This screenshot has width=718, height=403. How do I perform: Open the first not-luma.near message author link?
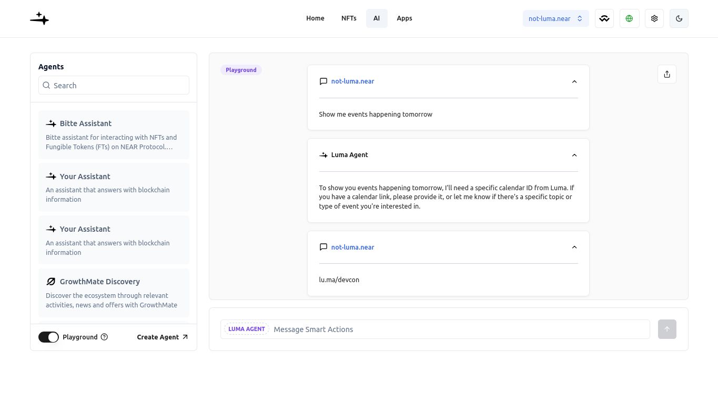(x=352, y=81)
